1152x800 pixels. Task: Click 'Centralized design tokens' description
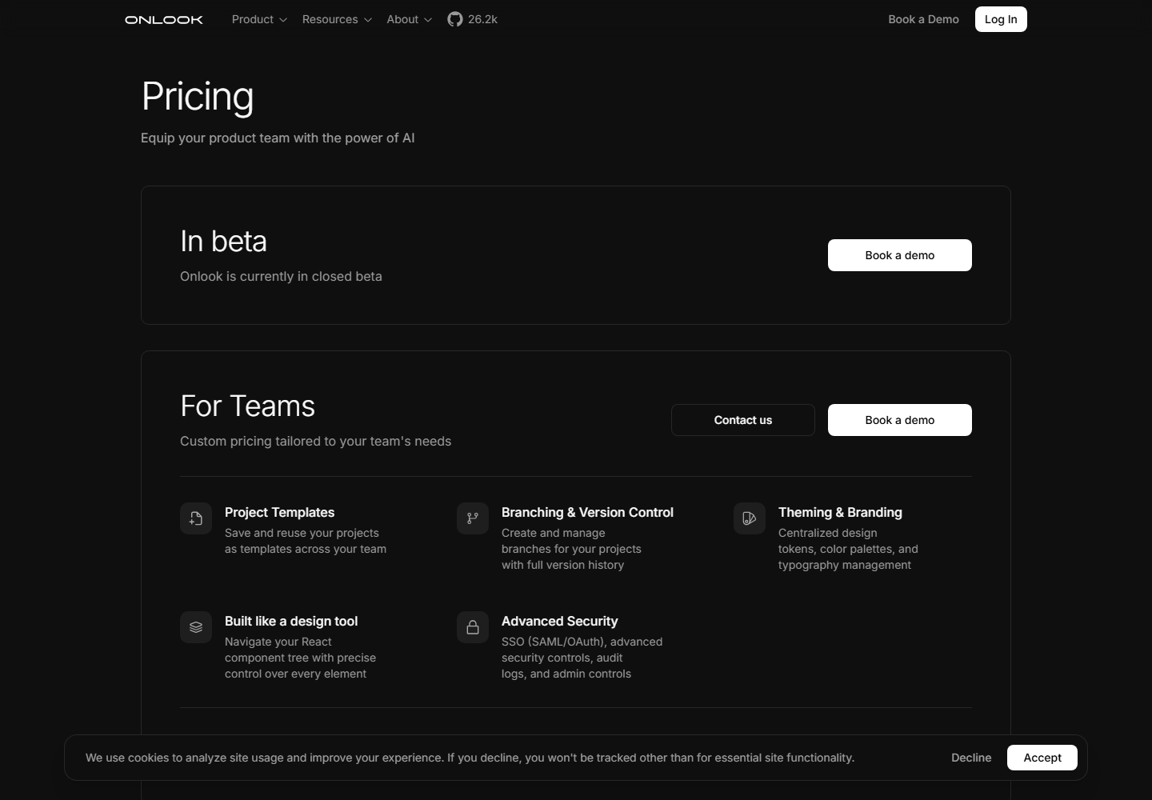click(x=848, y=549)
